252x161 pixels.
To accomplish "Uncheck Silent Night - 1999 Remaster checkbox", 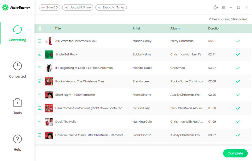I will tap(39, 95).
